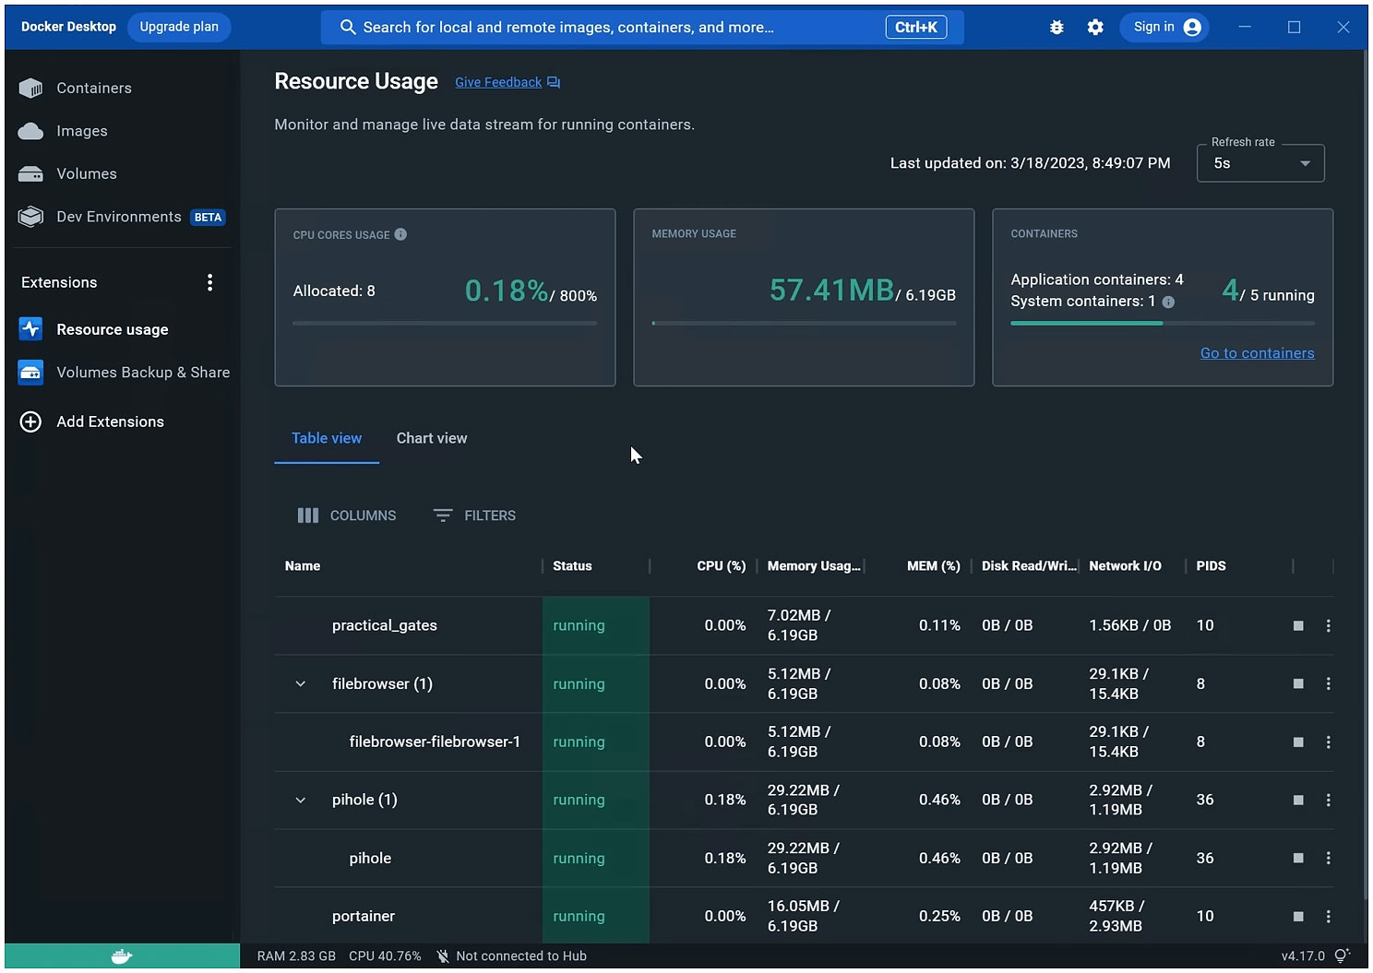Viewport: 1373px width, 973px height.
Task: Sort by the Network I/O column header
Action: click(1125, 566)
